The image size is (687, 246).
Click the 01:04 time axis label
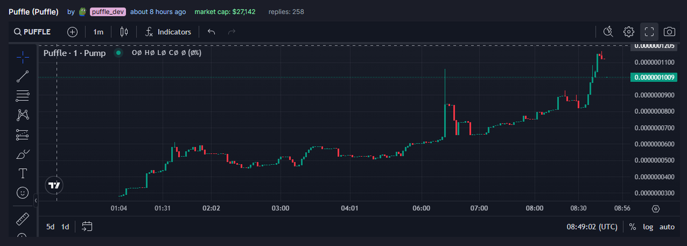click(x=119, y=208)
